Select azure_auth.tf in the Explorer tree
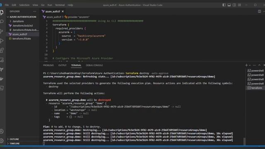265x149 pixels. pos(23,34)
